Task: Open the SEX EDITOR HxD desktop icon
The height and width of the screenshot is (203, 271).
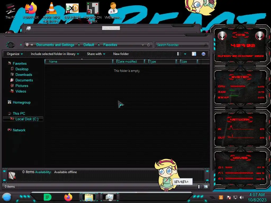Action: click(x=72, y=11)
